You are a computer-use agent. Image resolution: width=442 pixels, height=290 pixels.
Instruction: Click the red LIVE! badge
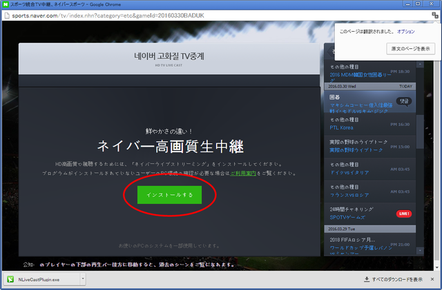coord(404,214)
